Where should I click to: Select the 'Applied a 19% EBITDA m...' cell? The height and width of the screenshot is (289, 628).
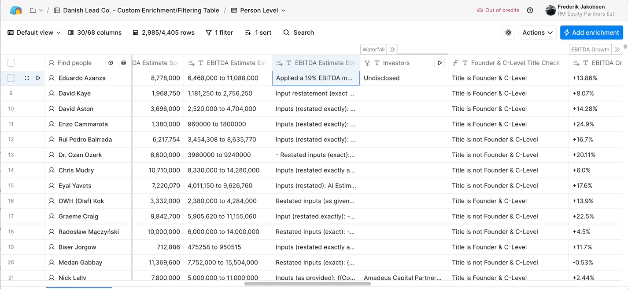tap(316, 78)
